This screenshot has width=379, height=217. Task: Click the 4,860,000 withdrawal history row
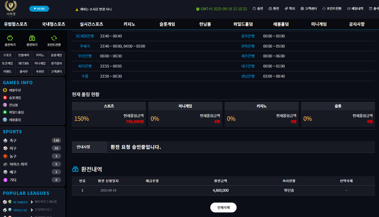(x=220, y=191)
